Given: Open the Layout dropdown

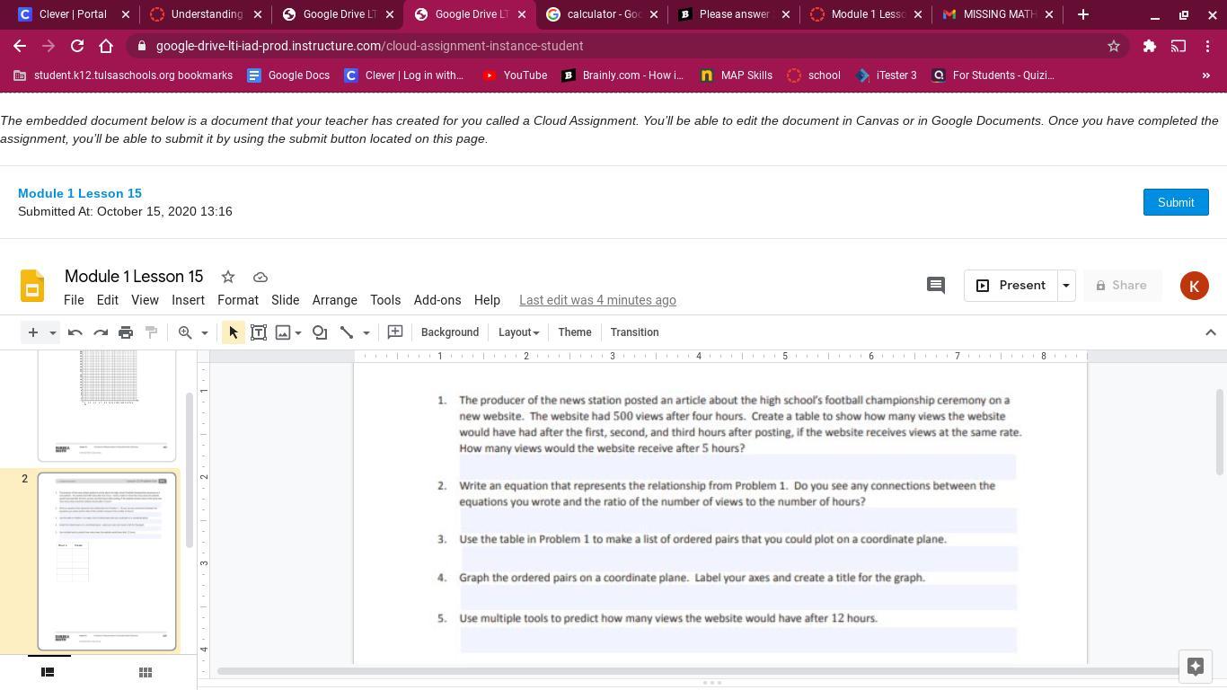Looking at the screenshot, I should coord(518,332).
